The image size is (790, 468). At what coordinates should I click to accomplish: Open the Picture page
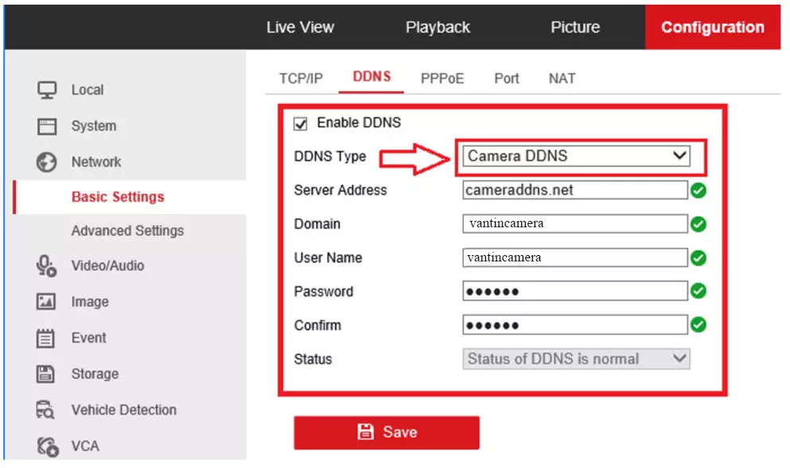[x=575, y=27]
